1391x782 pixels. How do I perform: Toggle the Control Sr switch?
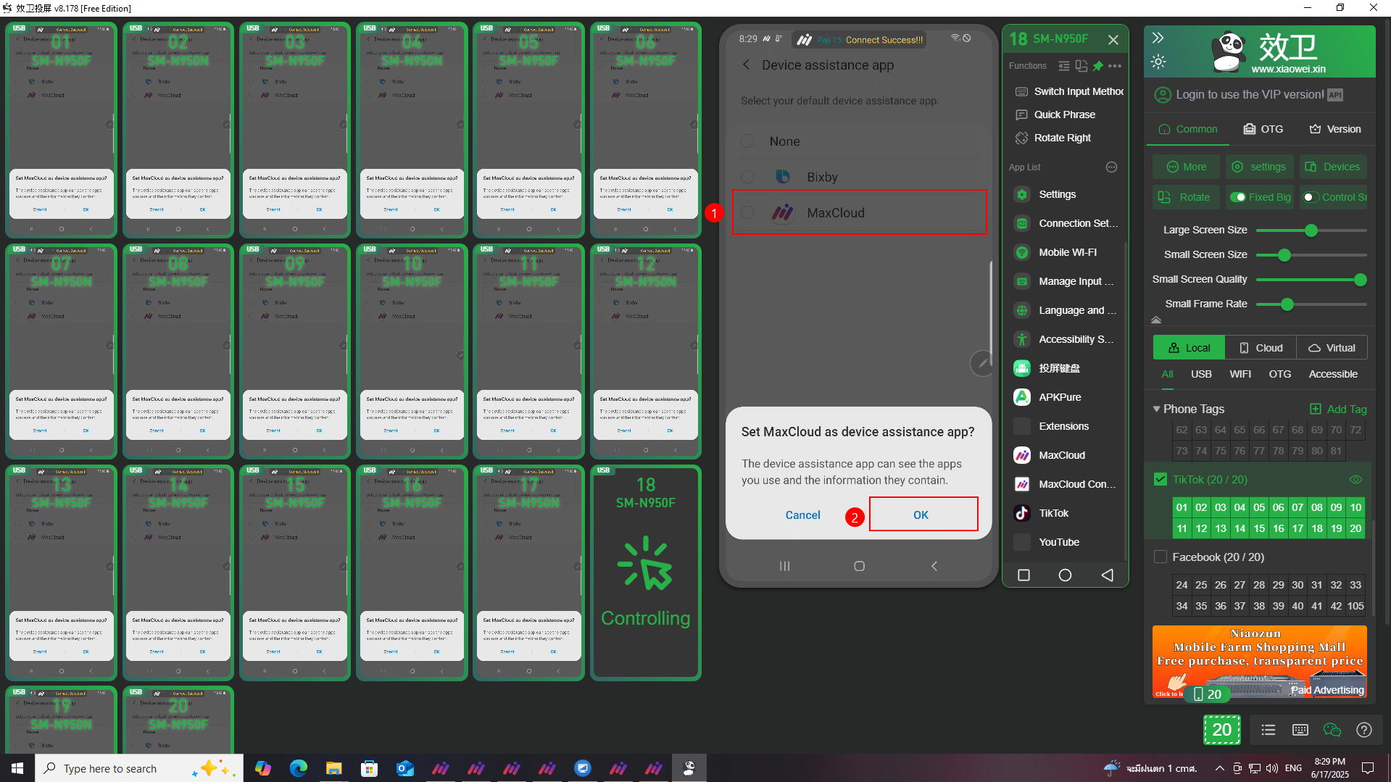pyautogui.click(x=1311, y=197)
